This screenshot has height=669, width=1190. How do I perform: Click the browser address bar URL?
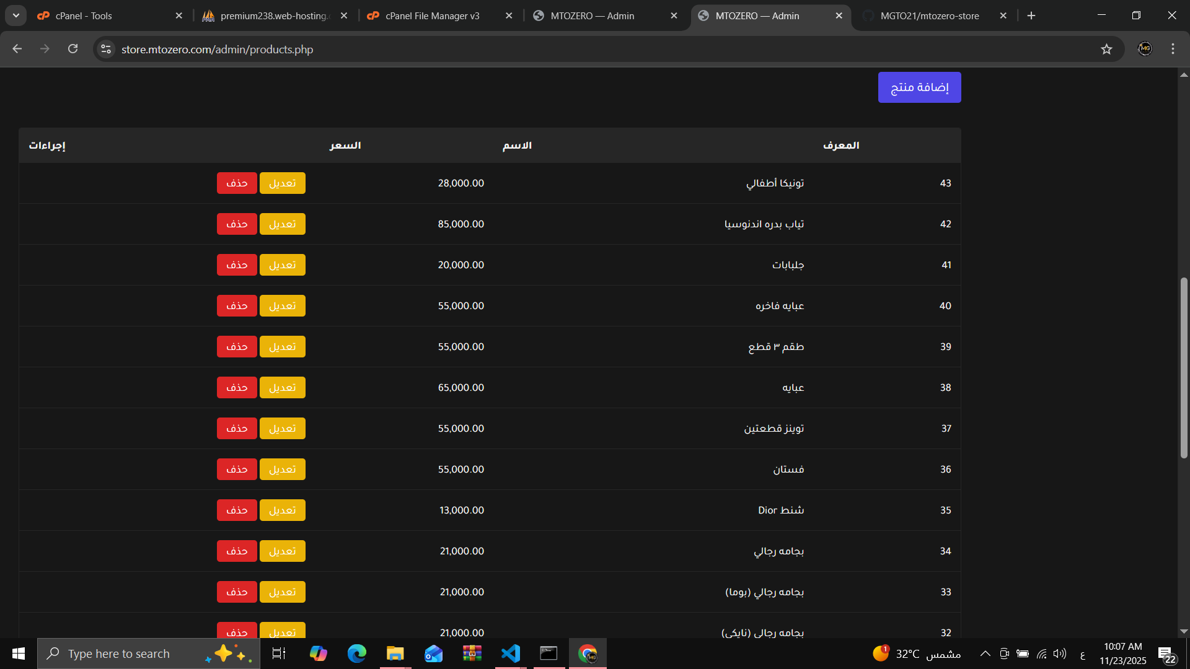217,49
